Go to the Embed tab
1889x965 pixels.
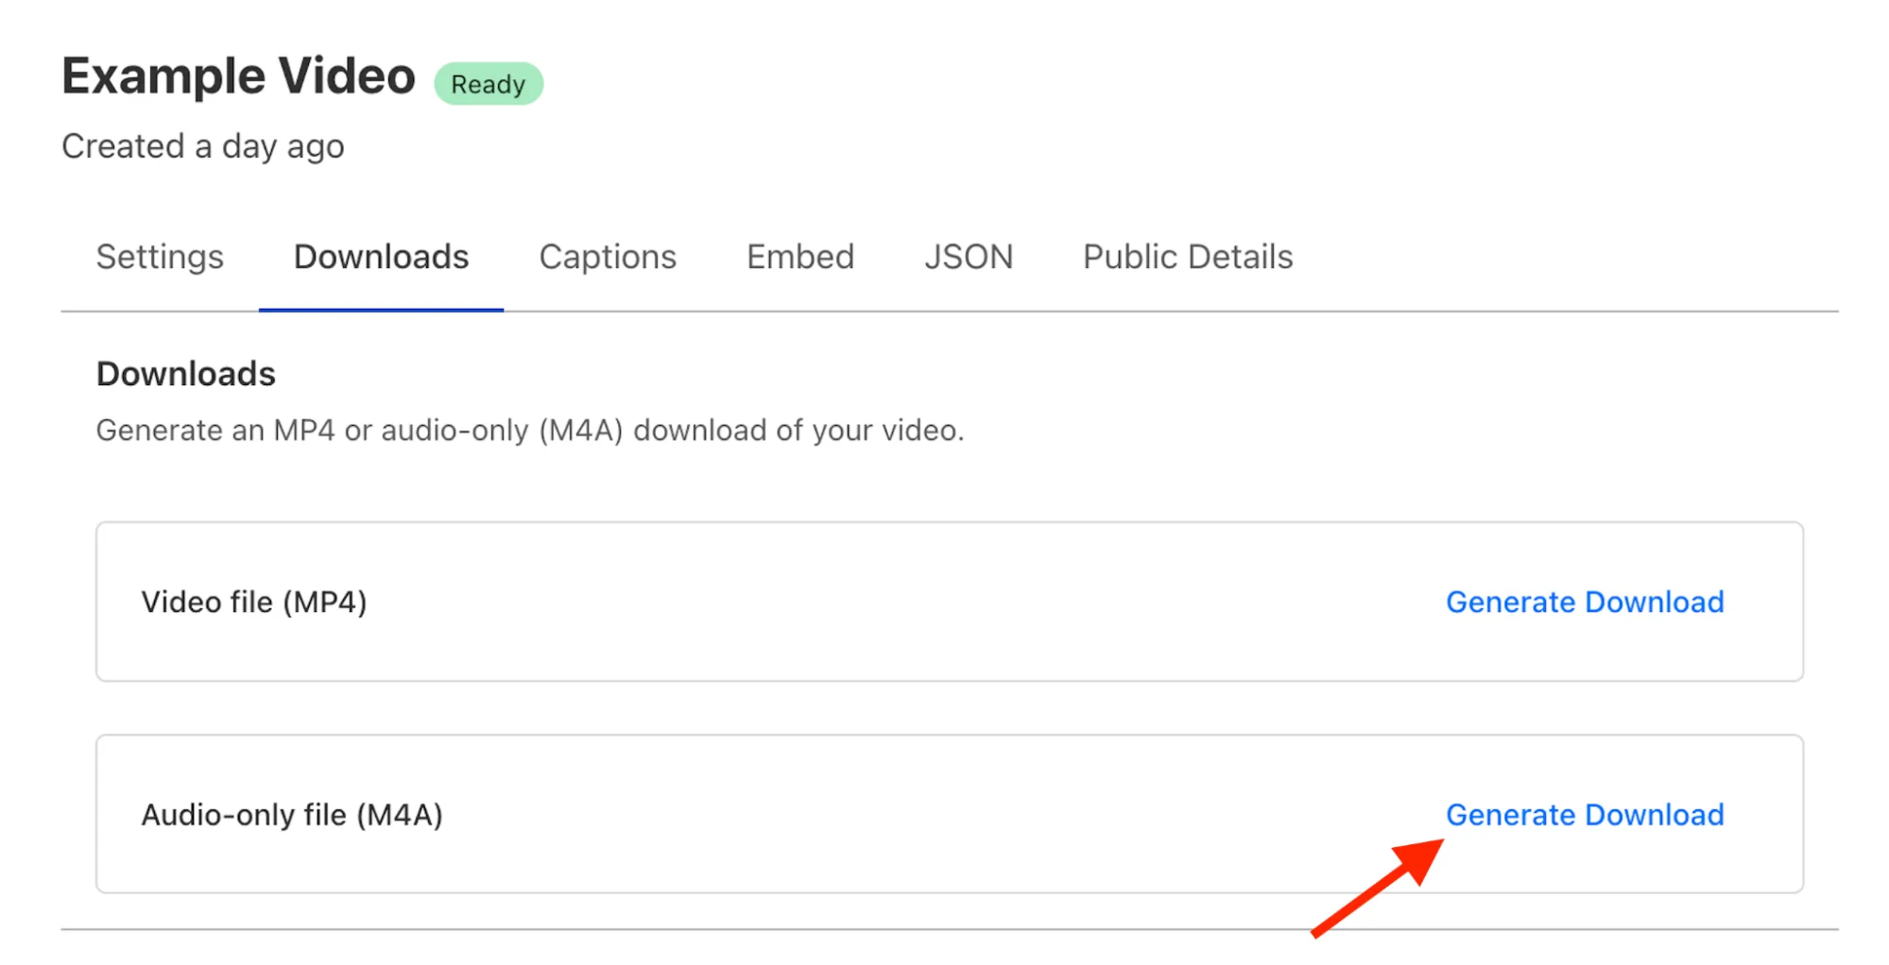pos(799,256)
